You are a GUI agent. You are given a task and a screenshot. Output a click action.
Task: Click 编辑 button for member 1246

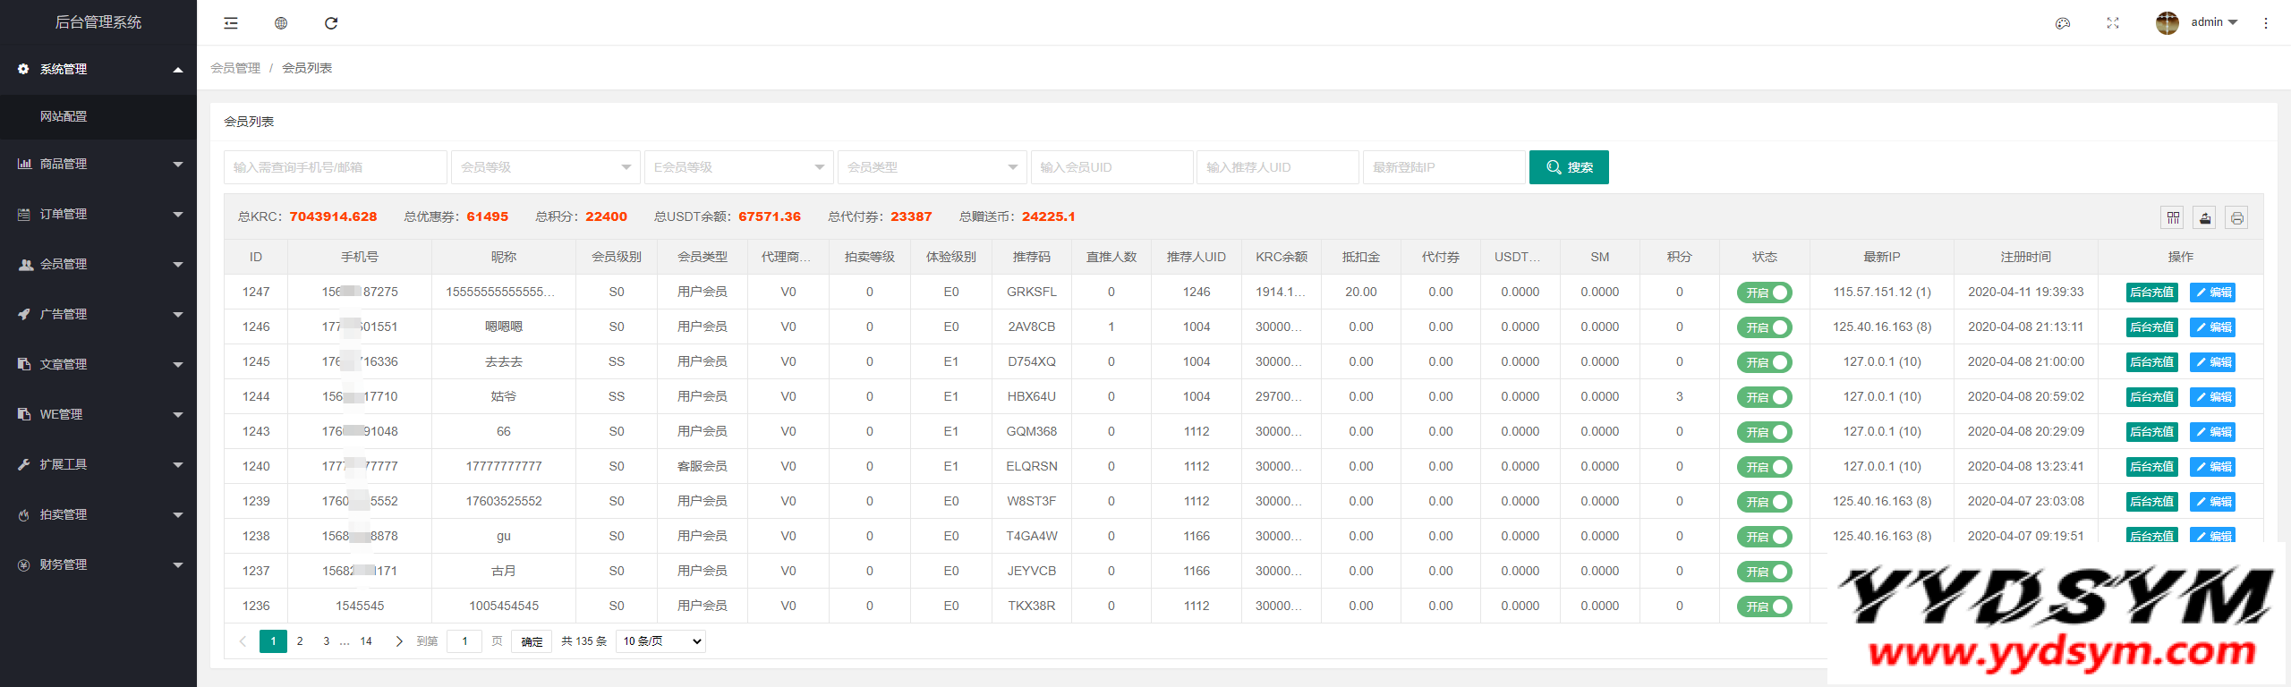(x=2212, y=327)
